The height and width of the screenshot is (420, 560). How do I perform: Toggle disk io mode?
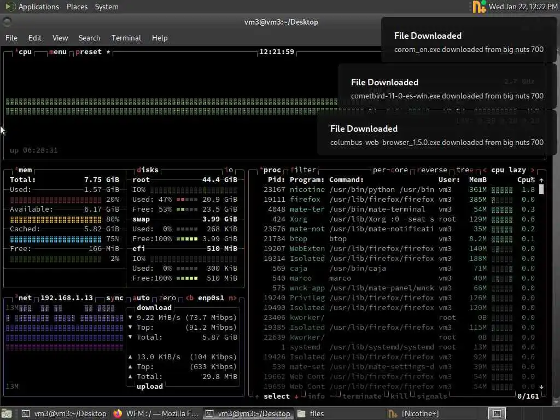click(229, 170)
